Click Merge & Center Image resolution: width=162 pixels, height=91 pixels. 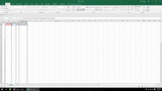47,10
